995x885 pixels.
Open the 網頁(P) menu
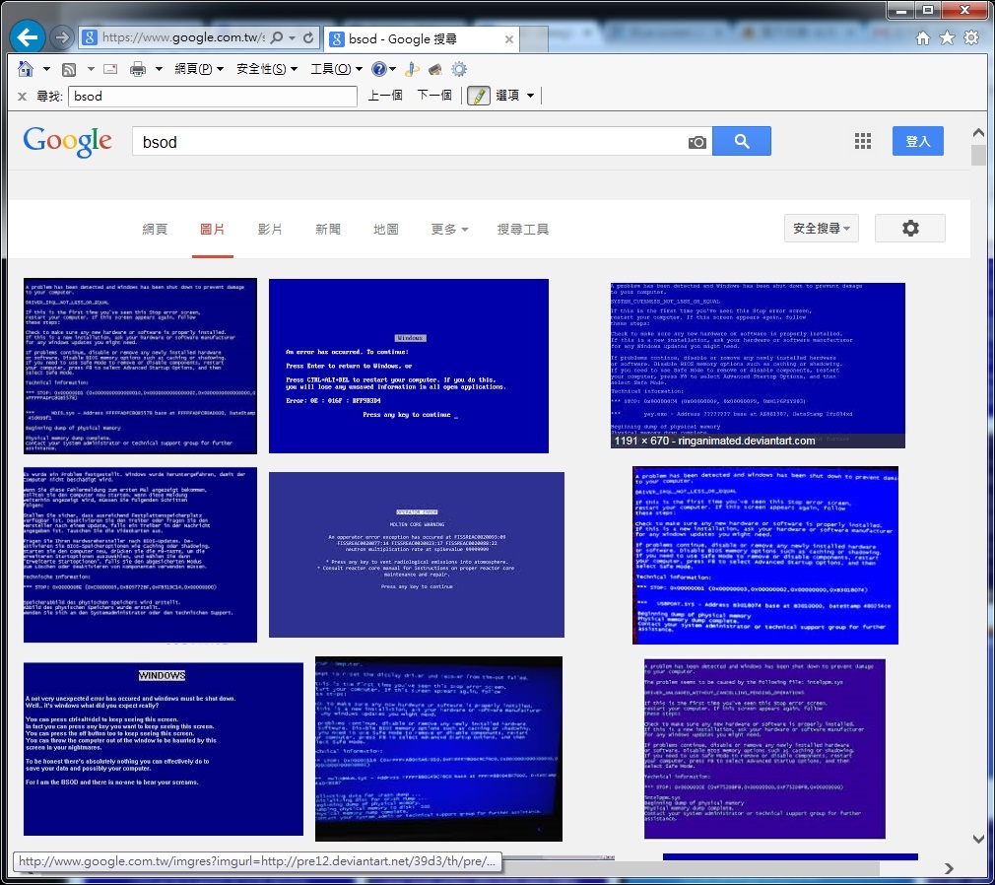tap(199, 69)
